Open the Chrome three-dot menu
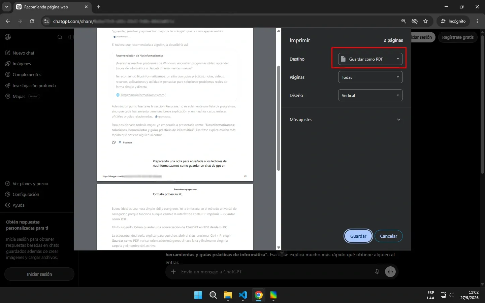485x303 pixels. tap(477, 21)
